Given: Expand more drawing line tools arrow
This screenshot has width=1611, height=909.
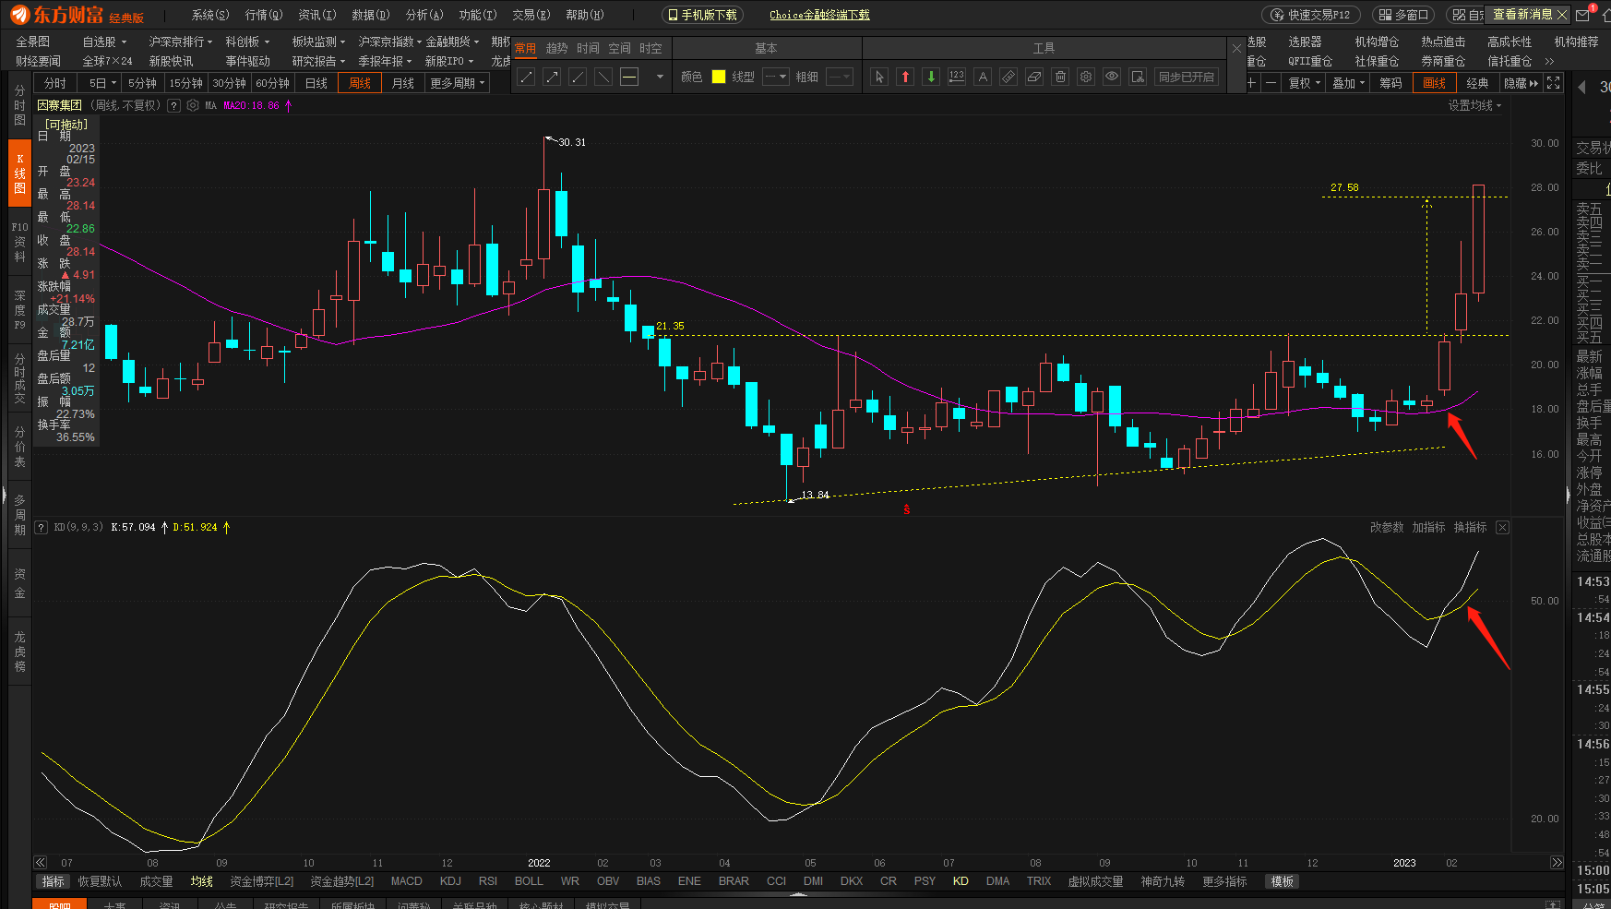Looking at the screenshot, I should [660, 78].
